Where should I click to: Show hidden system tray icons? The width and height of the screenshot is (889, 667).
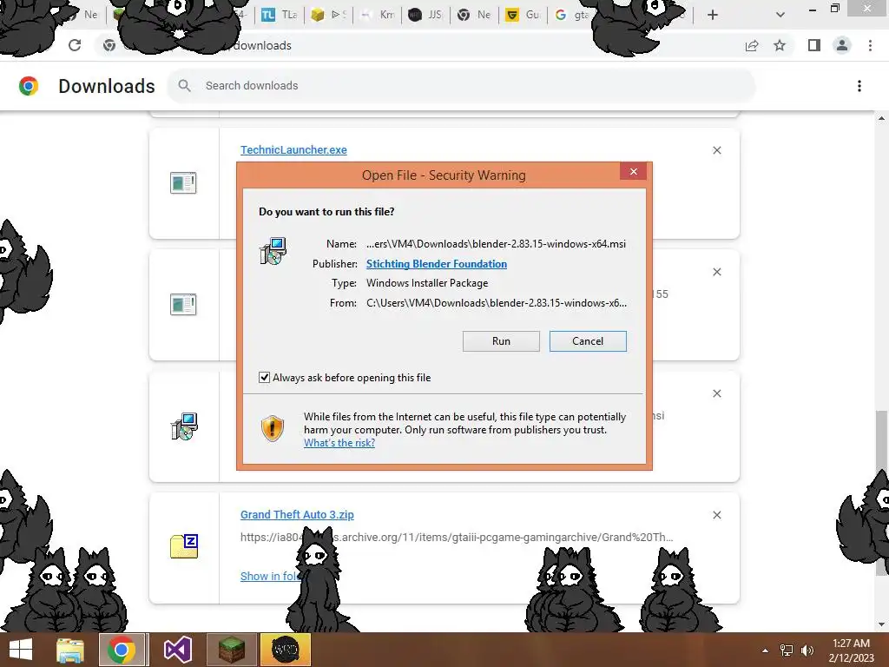pyautogui.click(x=765, y=650)
